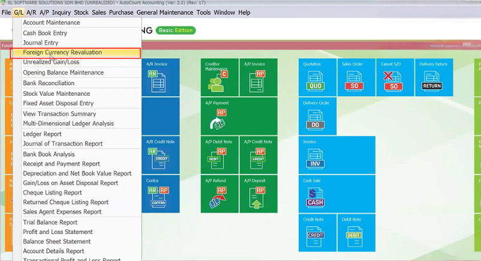Viewport: 481px width, 261px height.
Task: Open the Quotation tile
Action: click(317, 77)
